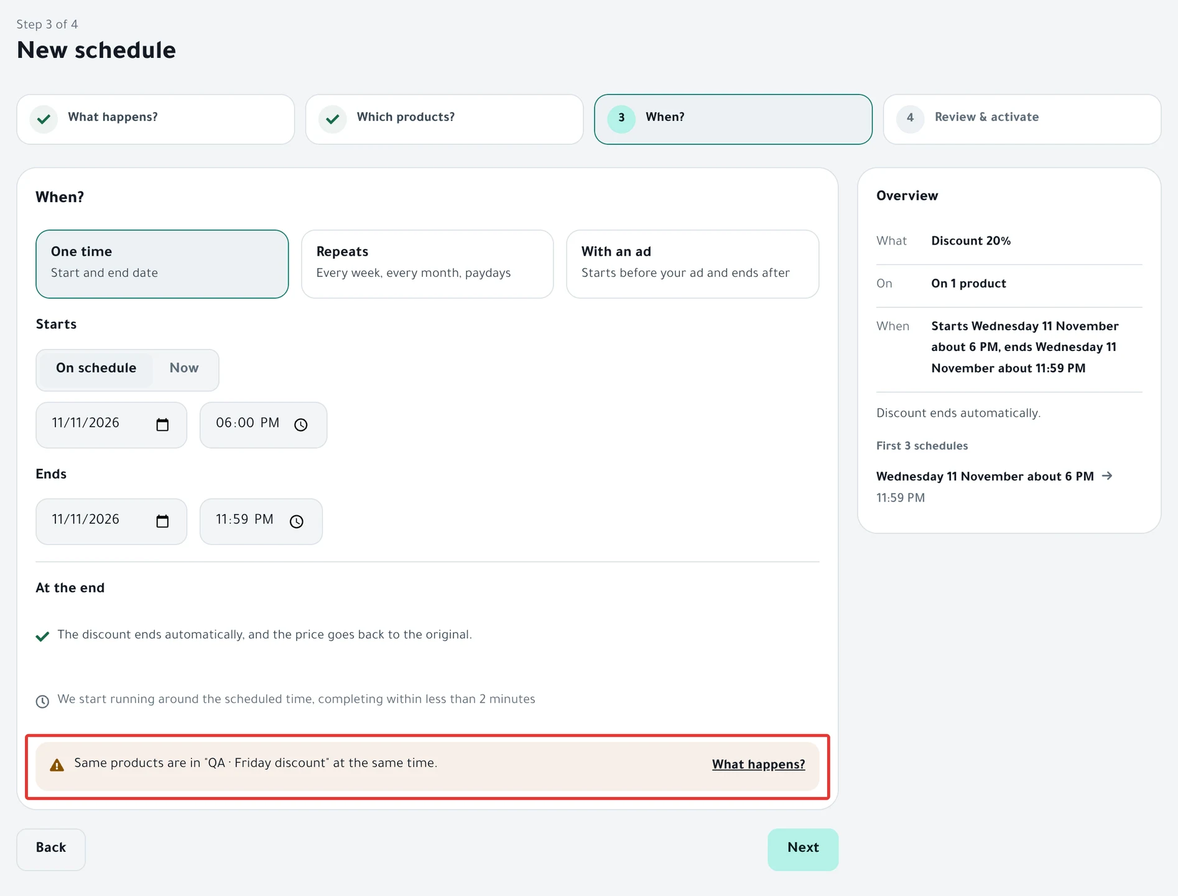Select the When? step tab

(733, 119)
